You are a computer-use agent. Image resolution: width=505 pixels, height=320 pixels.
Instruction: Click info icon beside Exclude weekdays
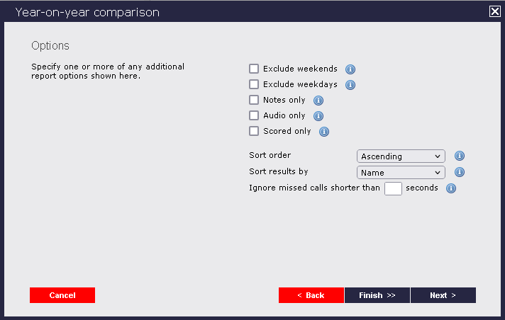[350, 85]
